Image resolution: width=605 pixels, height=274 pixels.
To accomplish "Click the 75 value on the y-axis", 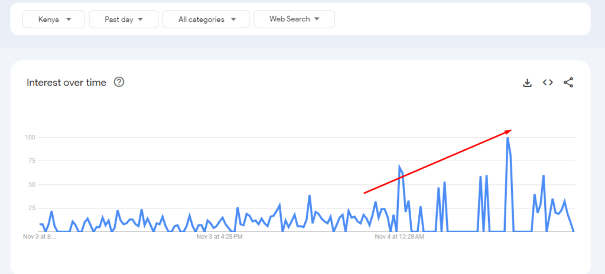I will click(x=32, y=161).
